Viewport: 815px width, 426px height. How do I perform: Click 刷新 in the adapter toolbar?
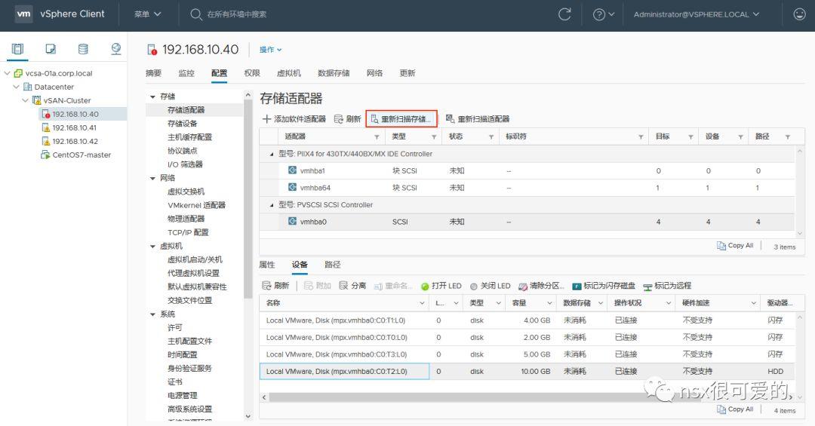pos(347,119)
